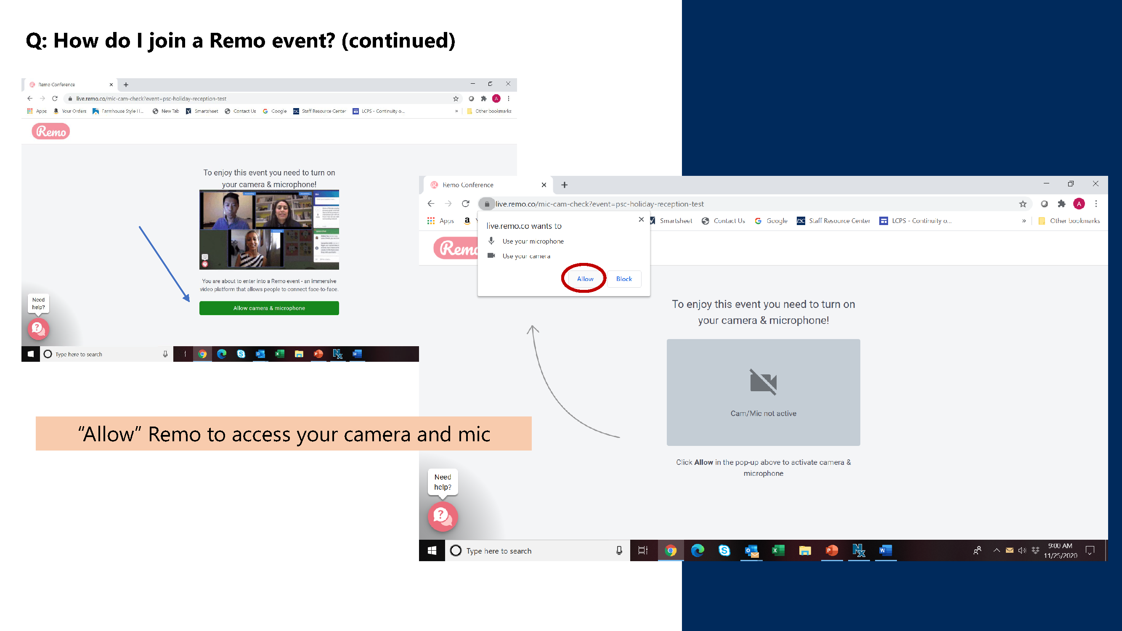The width and height of the screenshot is (1122, 631).
Task: Open New Tab bookmark in small browser
Action: pos(166,111)
